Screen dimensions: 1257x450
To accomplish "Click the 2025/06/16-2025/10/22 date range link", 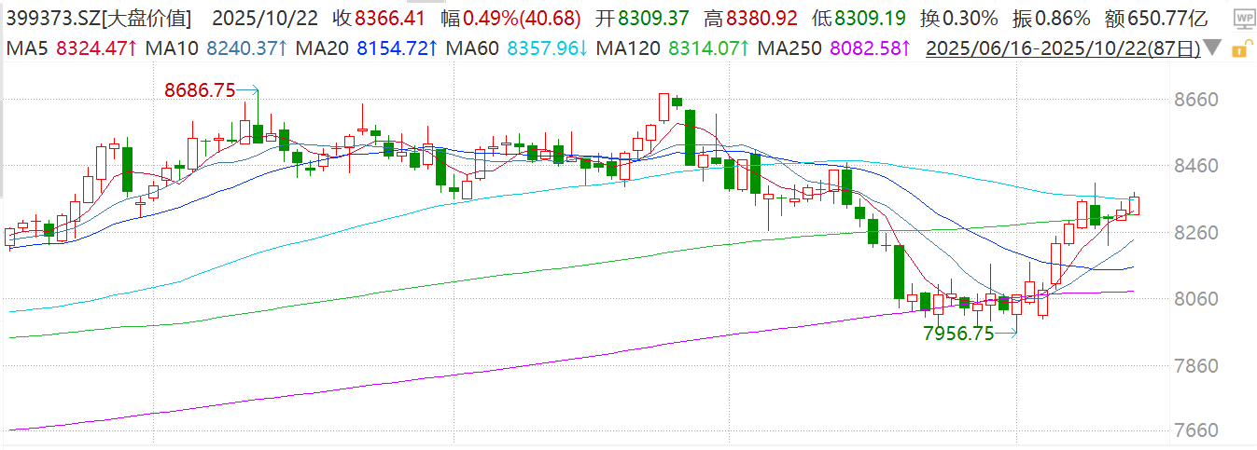I will click(1063, 48).
